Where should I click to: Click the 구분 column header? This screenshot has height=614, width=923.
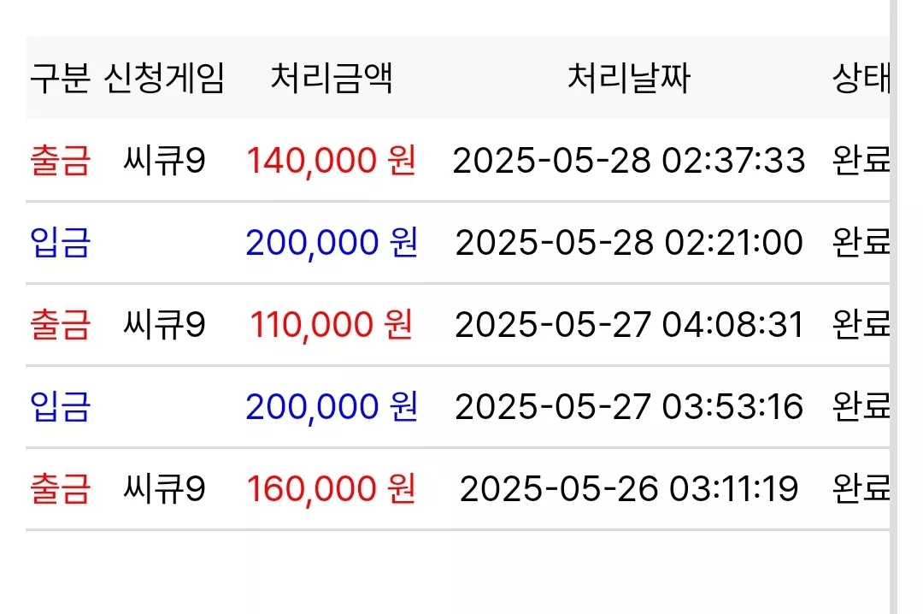60,78
